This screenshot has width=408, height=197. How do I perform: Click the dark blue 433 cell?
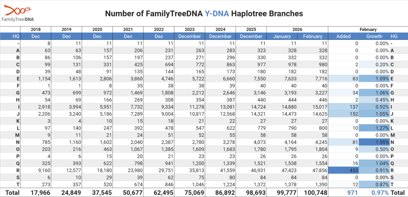pos(343,171)
